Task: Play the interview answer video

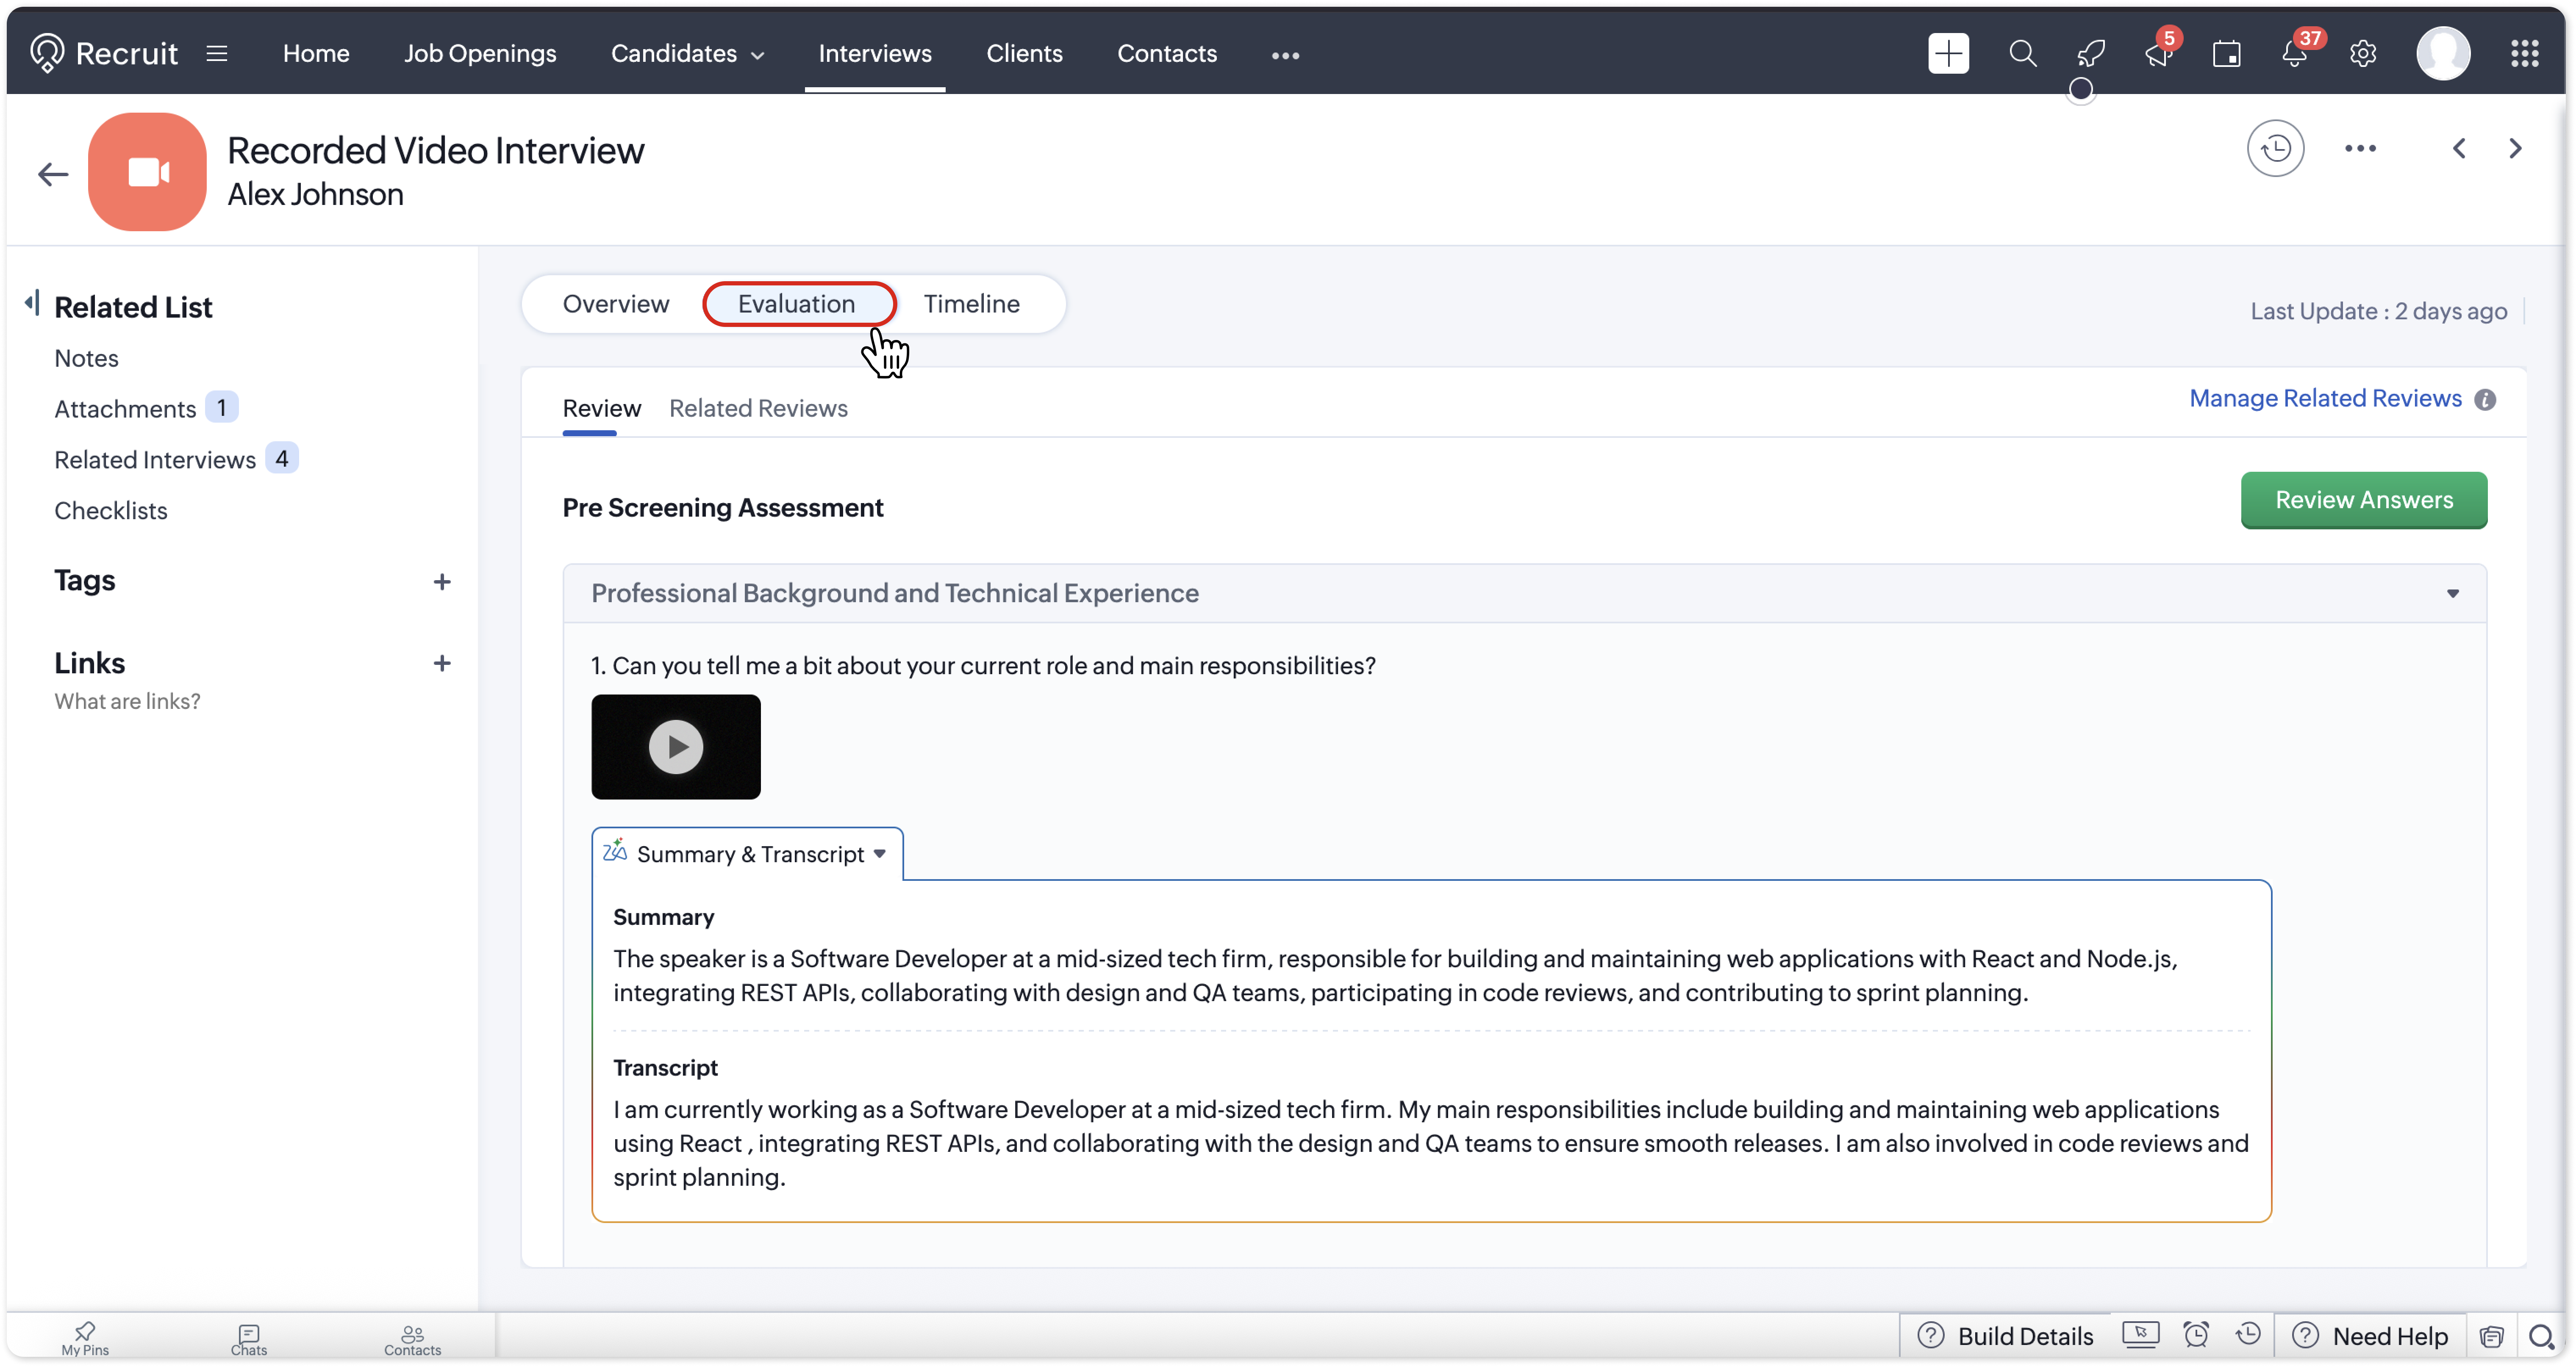Action: point(676,747)
